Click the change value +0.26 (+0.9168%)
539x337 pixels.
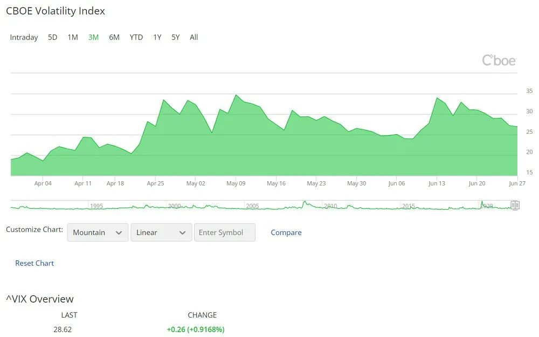point(196,329)
